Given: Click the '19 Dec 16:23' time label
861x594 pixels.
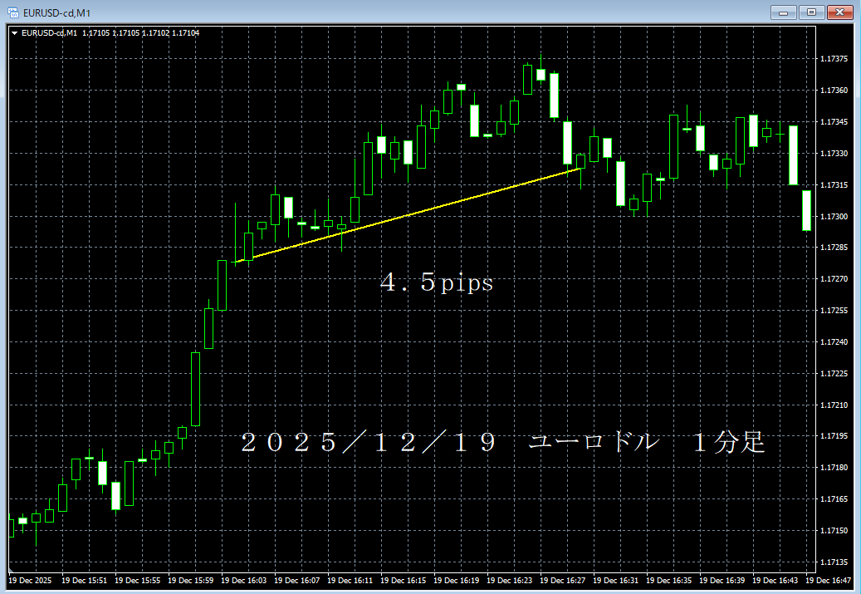Looking at the screenshot, I should [510, 580].
